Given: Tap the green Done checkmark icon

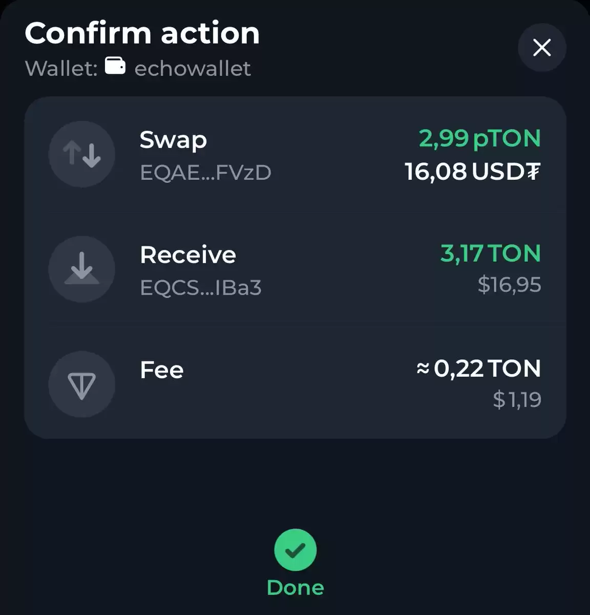Looking at the screenshot, I should pyautogui.click(x=296, y=550).
